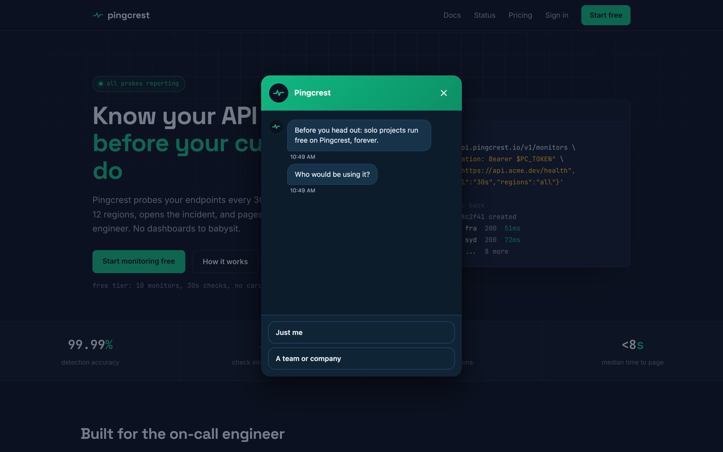The image size is (723, 452).
Task: Click the "fra 200 51ms" code line
Action: [x=492, y=229]
